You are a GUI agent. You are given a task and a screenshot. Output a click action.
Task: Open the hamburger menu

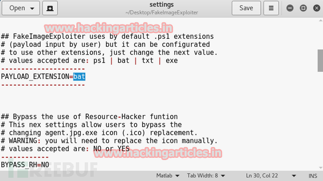271,8
